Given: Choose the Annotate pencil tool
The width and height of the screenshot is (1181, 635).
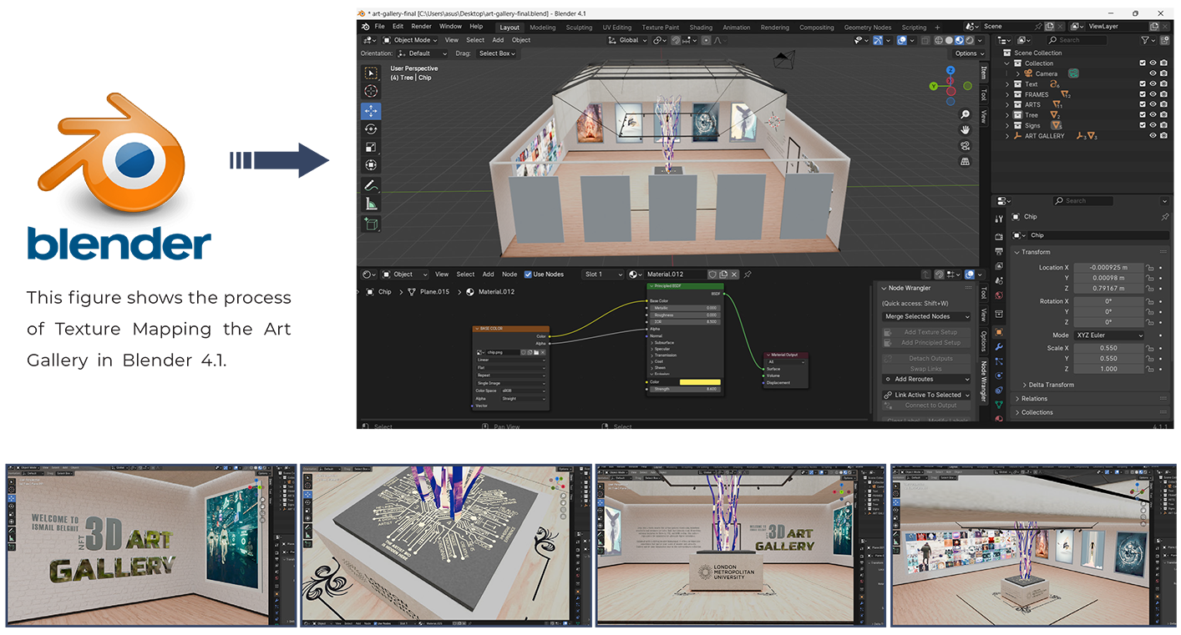Looking at the screenshot, I should (x=371, y=185).
